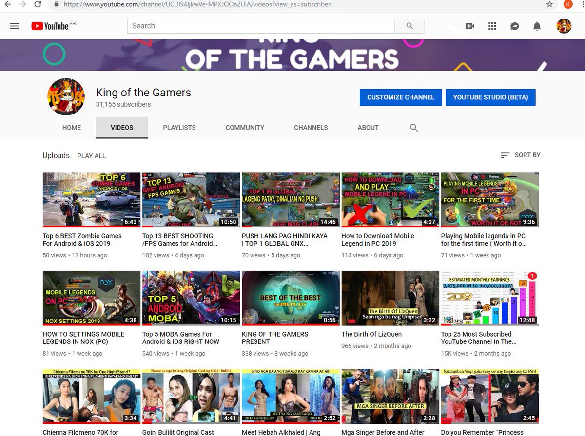Open the account avatar menu in the header
The image size is (585, 436).
pos(564,26)
